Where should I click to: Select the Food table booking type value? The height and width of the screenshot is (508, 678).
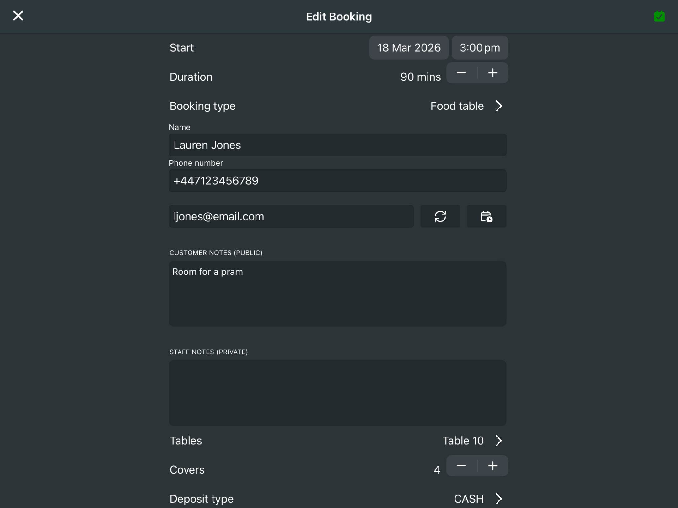coord(457,106)
